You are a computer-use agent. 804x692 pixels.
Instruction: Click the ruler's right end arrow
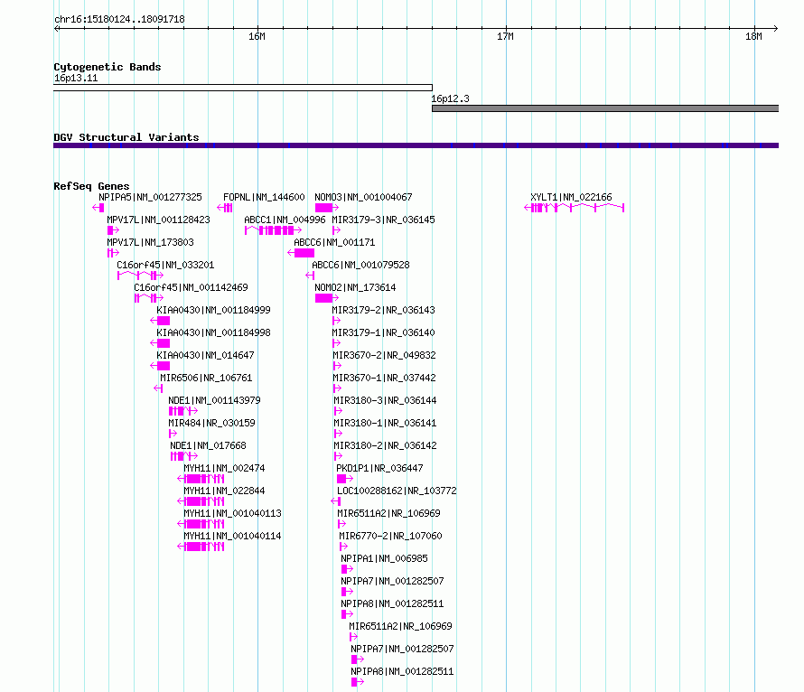tap(776, 28)
